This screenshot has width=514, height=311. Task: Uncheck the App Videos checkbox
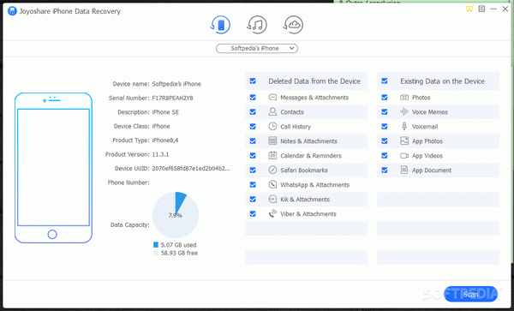pos(385,155)
